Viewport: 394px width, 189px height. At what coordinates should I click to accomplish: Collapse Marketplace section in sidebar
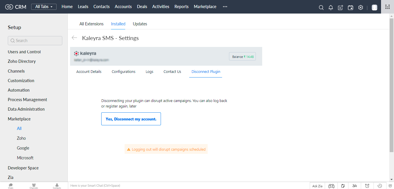[x=19, y=119]
